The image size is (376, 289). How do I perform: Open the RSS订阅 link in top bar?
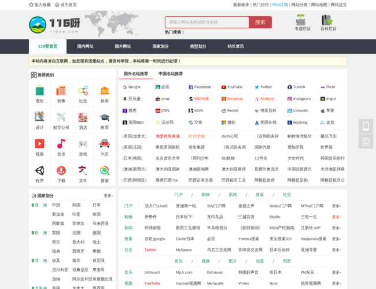(280, 5)
